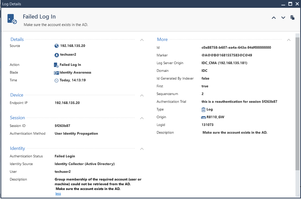
Task: Collapse the Identity section
Action: click(x=142, y=149)
